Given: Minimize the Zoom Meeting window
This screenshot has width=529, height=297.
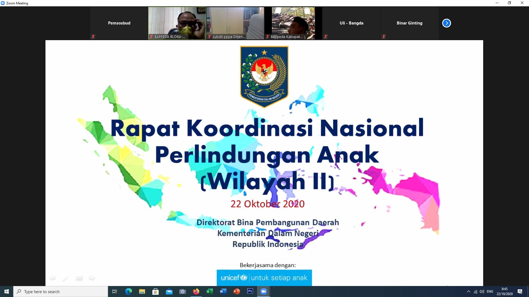Looking at the screenshot, I should pyautogui.click(x=497, y=3).
